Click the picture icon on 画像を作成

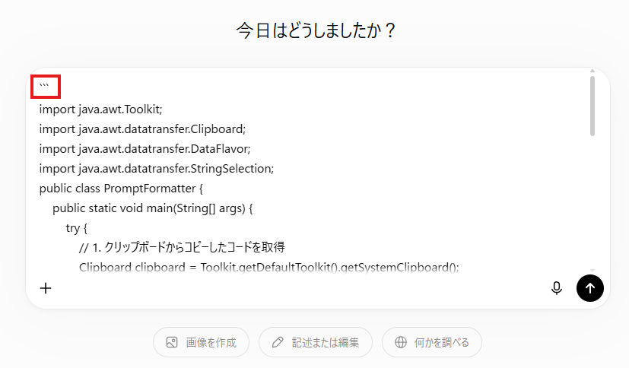[x=172, y=342]
